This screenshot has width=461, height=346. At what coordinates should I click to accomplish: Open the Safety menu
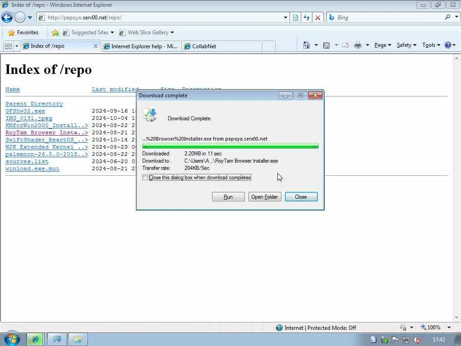click(x=407, y=46)
